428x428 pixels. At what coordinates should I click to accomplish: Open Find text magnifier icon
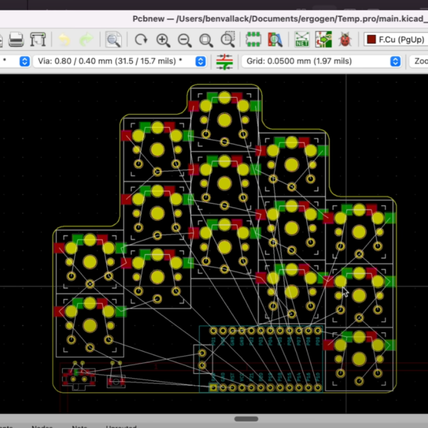click(113, 39)
